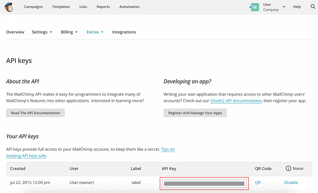Viewport: 318px width, 193px height.
Task: Click the Created column header
Action: point(17,168)
